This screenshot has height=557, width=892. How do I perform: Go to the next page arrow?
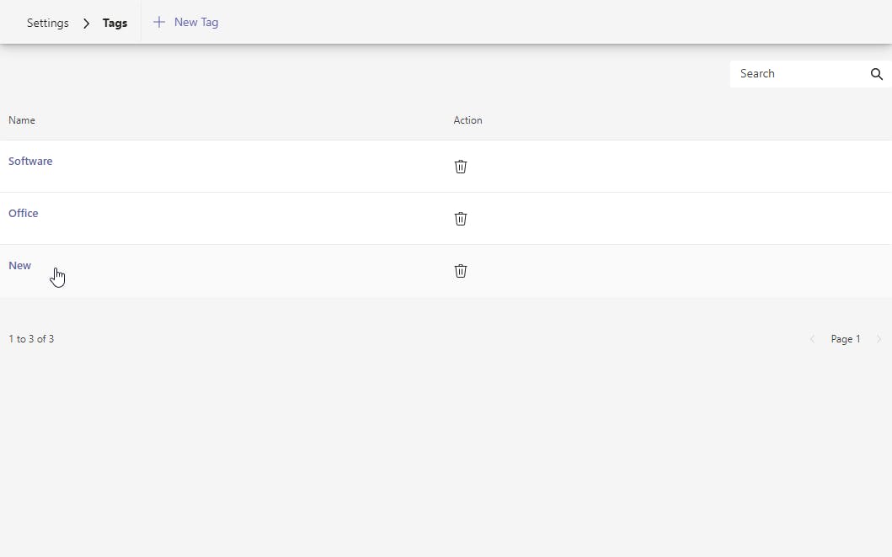(x=879, y=339)
